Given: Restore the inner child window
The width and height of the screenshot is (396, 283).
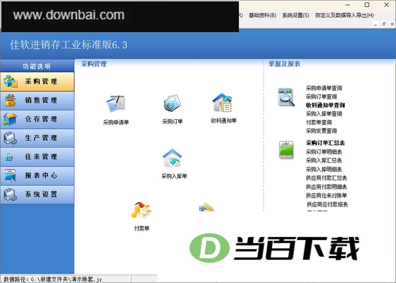Looking at the screenshot, I should coord(384,24).
